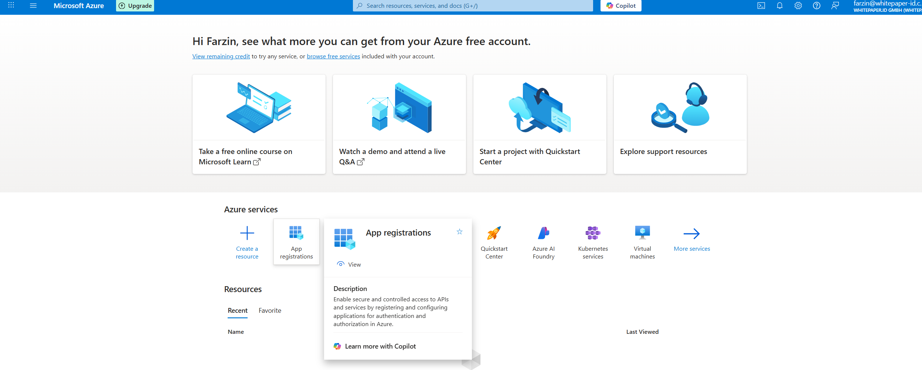Open the Help question mark menu
Image resolution: width=922 pixels, height=370 pixels.
[x=817, y=6]
